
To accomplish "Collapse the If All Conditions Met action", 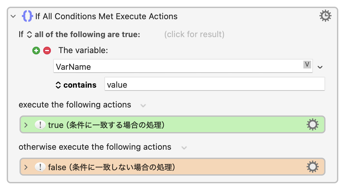I will [x=13, y=16].
